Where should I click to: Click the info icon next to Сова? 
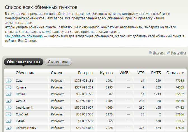(x=8, y=81)
